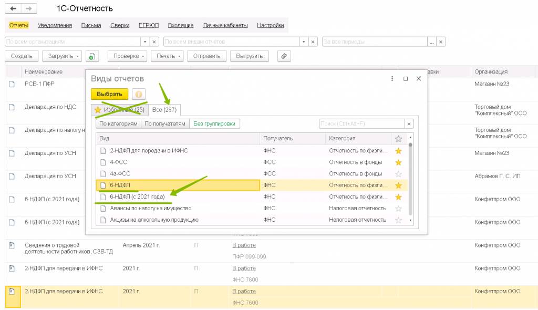538x310 pixels.
Task: Clear the report type filter with X
Action: point(313,42)
